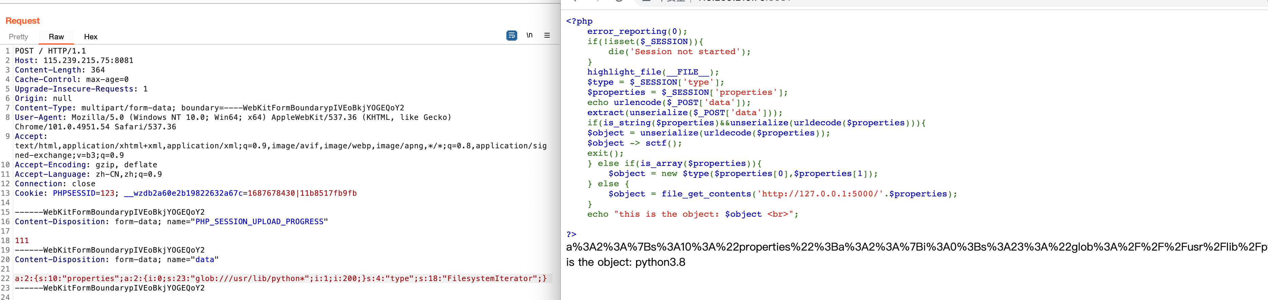Click the 'Connection: close' header line
The height and width of the screenshot is (300, 1268).
point(55,184)
